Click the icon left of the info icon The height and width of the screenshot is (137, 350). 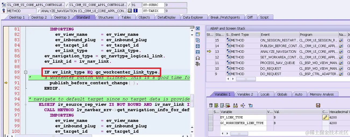(130, 11)
